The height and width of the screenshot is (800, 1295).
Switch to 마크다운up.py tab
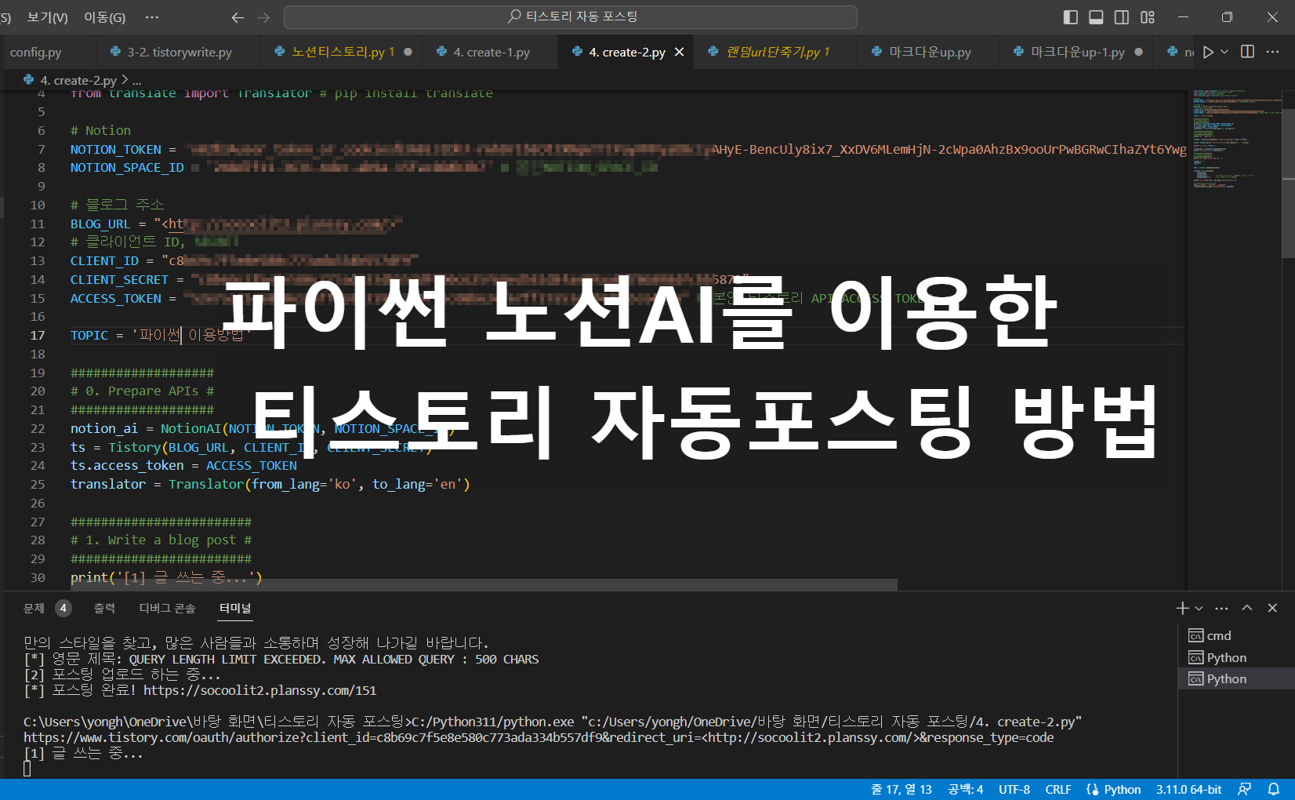point(930,52)
